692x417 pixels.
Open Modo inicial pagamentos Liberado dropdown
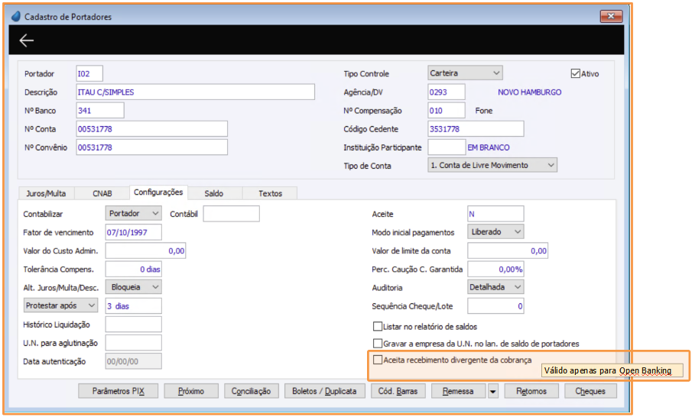pos(495,232)
